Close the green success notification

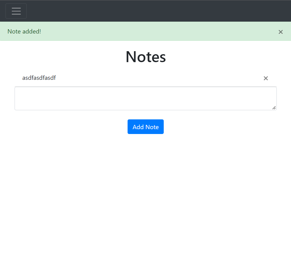pos(280,32)
